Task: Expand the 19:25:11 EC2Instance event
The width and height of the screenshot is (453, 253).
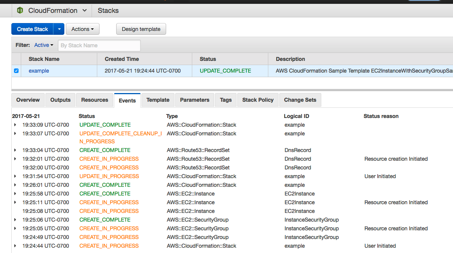Action: click(15, 202)
